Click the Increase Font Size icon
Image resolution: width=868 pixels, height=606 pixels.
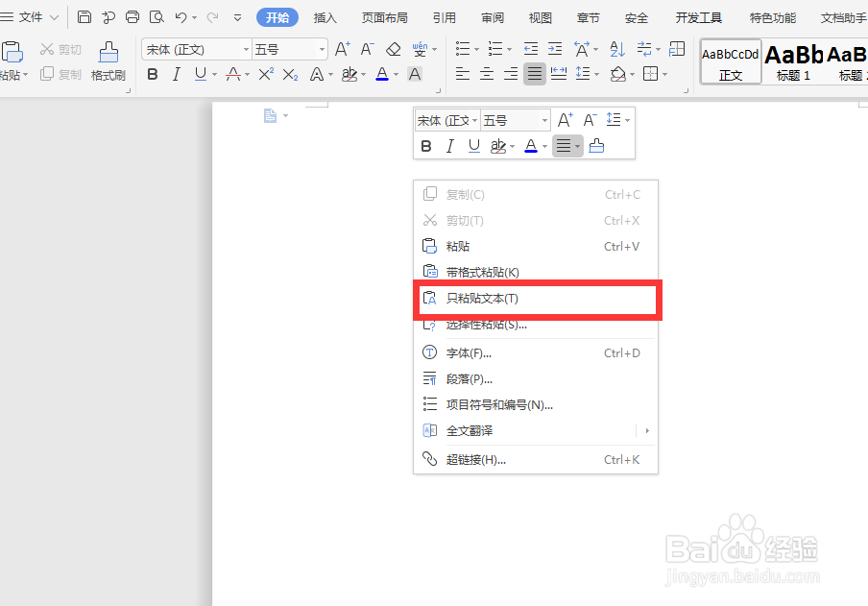(343, 49)
